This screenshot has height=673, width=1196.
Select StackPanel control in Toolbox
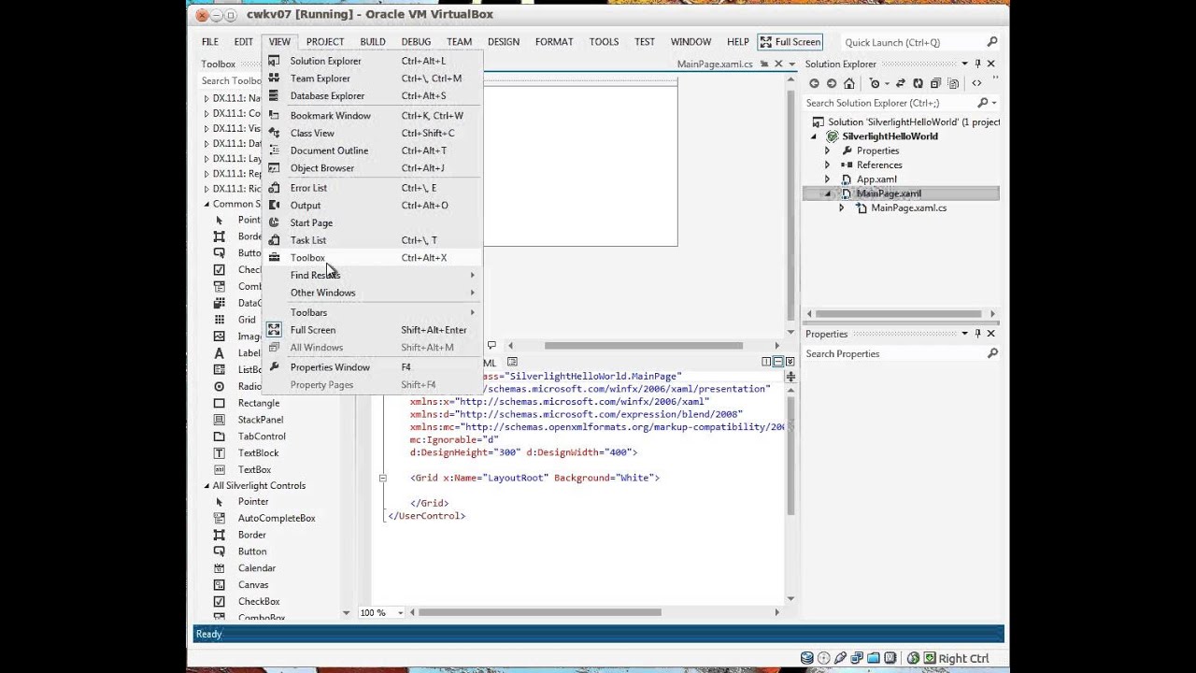click(x=260, y=420)
